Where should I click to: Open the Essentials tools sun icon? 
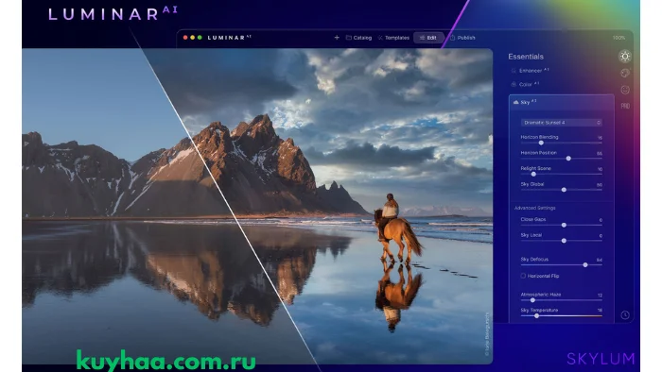tap(625, 56)
